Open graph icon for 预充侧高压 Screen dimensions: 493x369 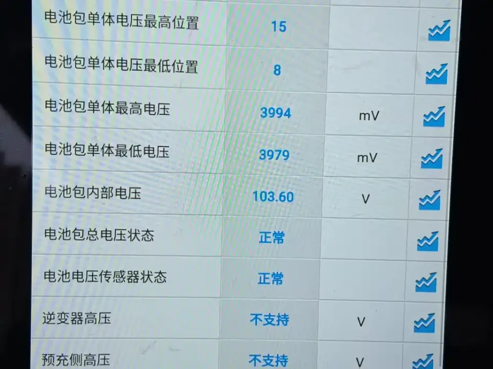point(423,361)
